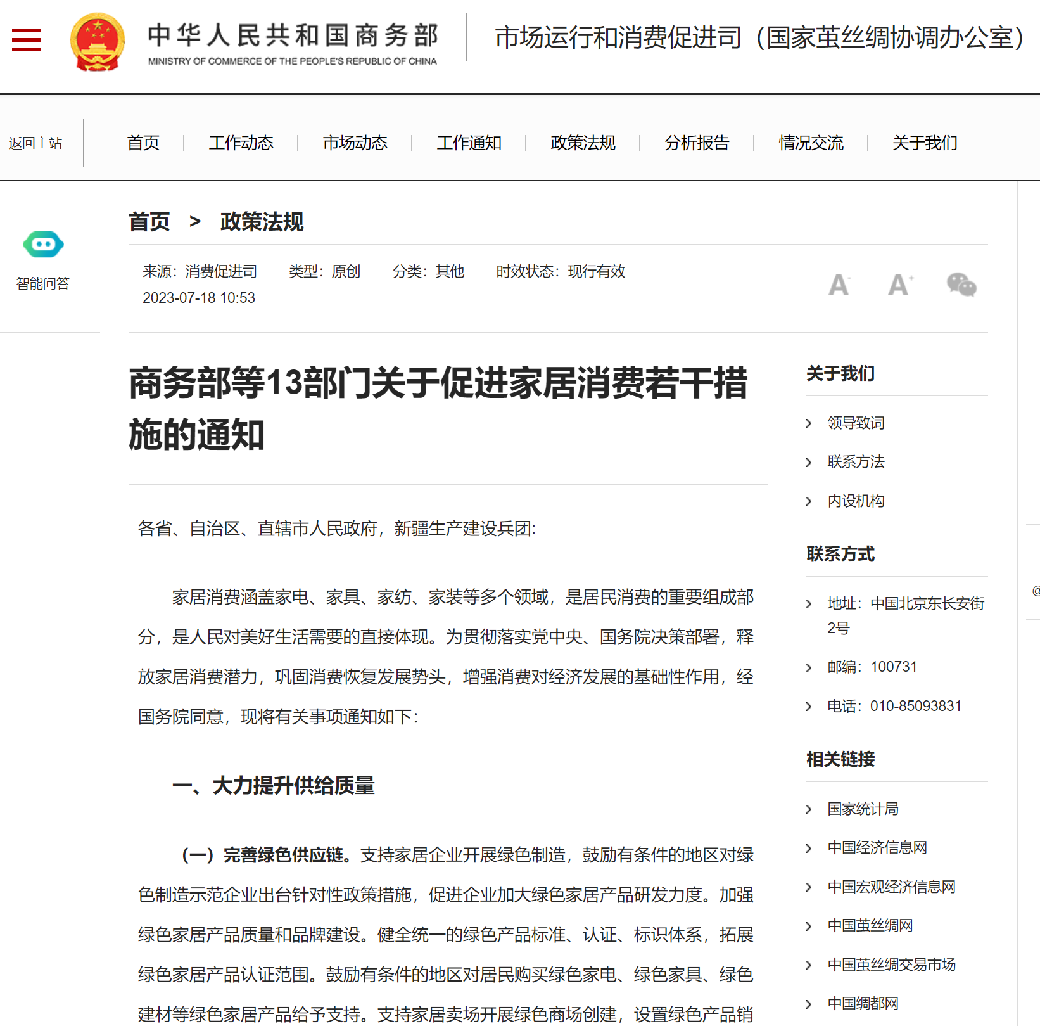
Task: Share the article via the WeChat icon
Action: (961, 285)
